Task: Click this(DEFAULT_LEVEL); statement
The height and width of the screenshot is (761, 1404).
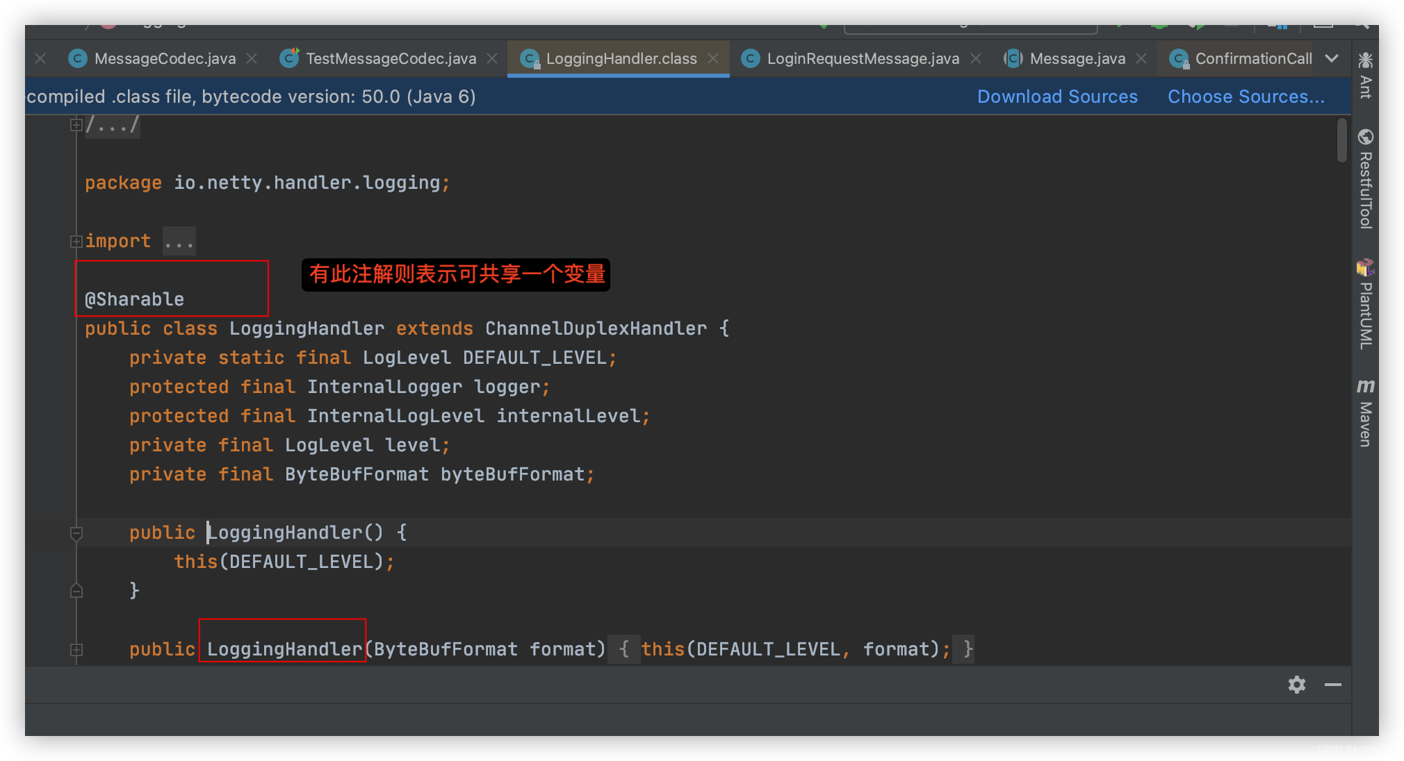Action: (284, 562)
